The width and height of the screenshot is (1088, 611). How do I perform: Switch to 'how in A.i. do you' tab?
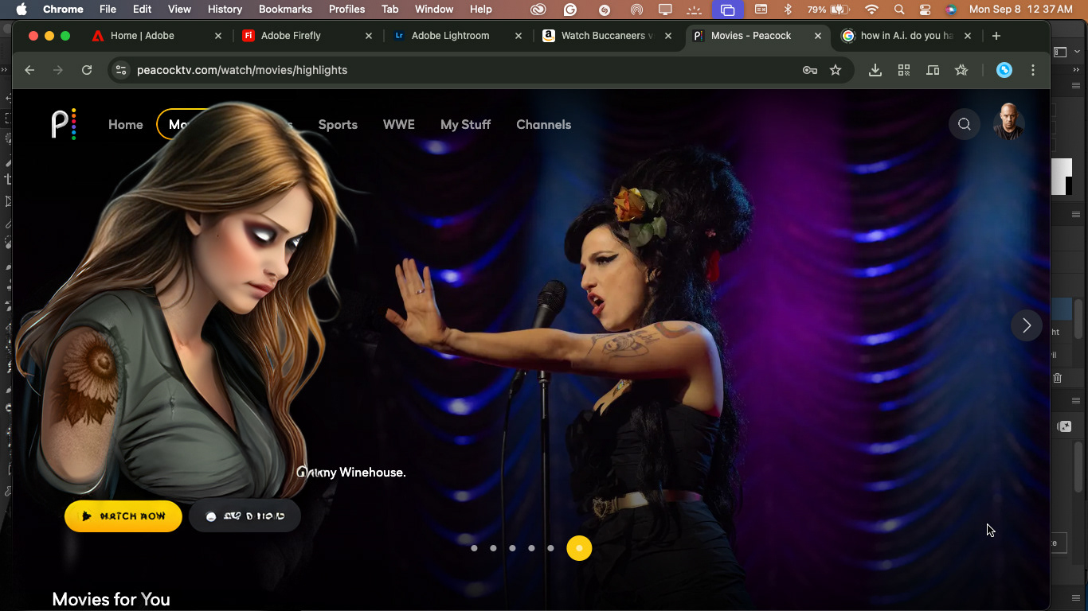click(x=906, y=36)
